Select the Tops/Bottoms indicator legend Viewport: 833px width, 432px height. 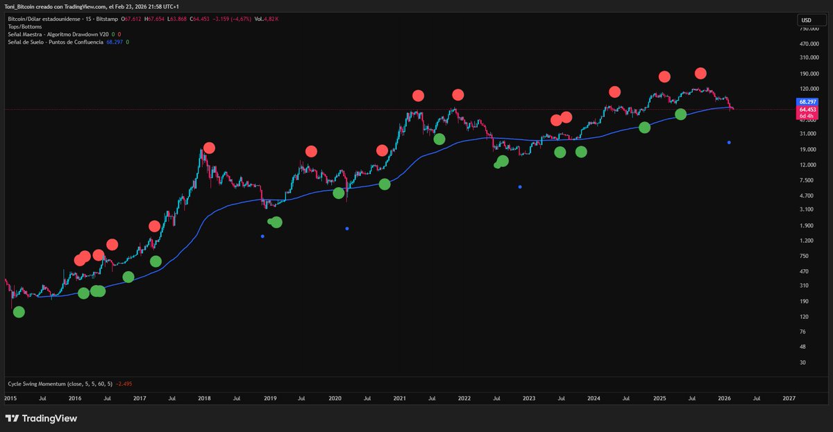(x=24, y=26)
